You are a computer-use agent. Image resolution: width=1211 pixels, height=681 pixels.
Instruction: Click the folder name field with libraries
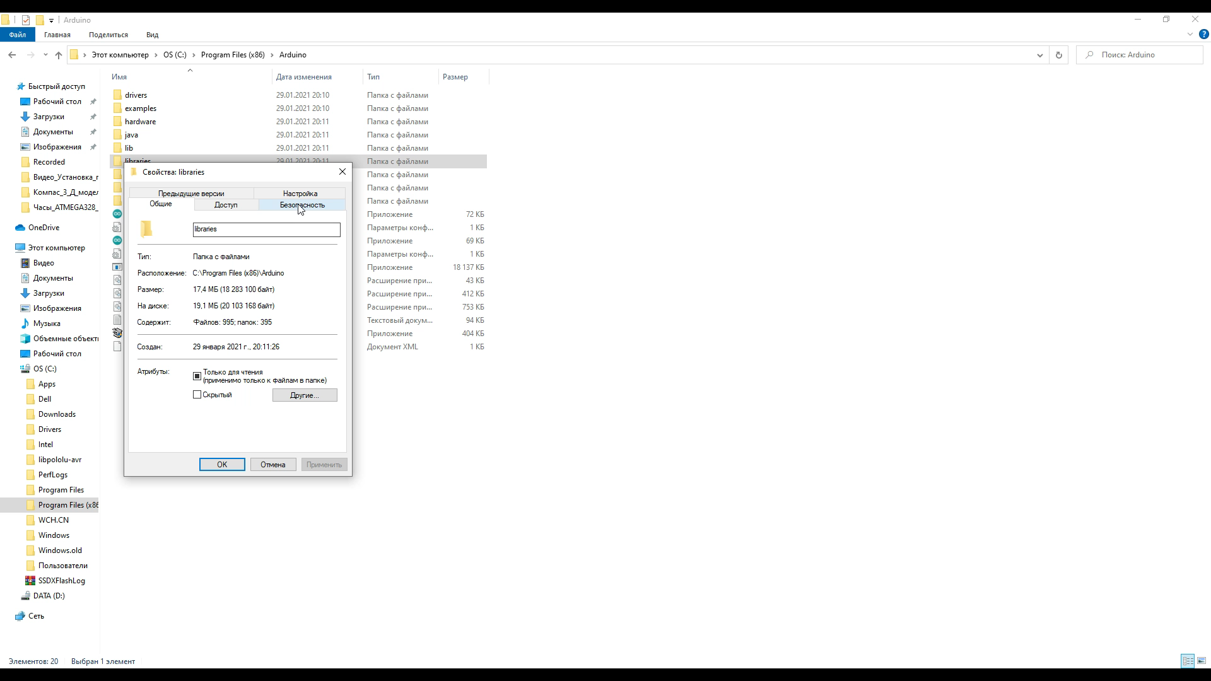(266, 230)
